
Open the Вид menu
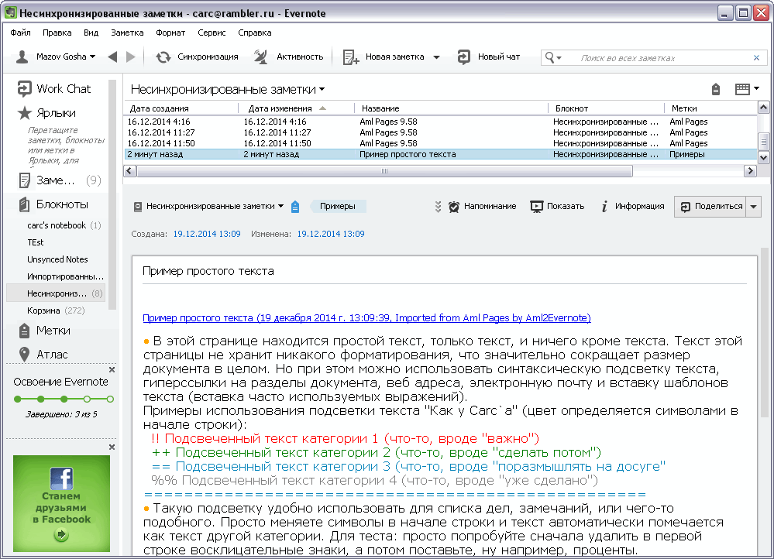point(91,33)
